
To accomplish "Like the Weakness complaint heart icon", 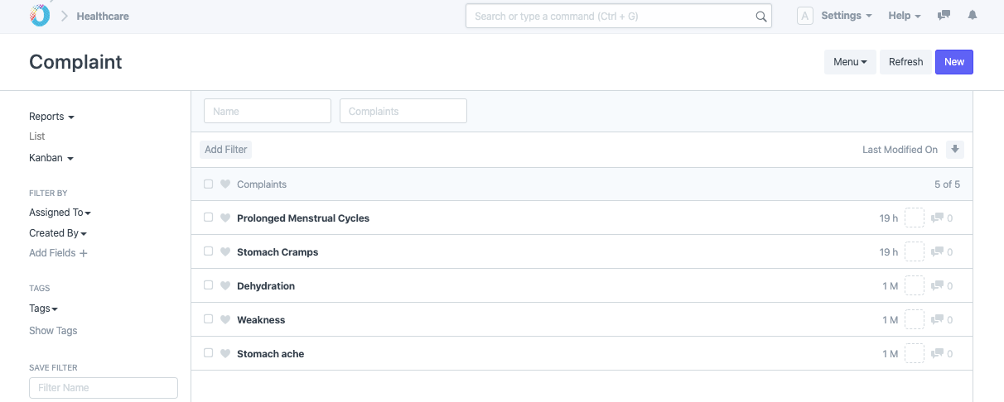I will pyautogui.click(x=225, y=320).
